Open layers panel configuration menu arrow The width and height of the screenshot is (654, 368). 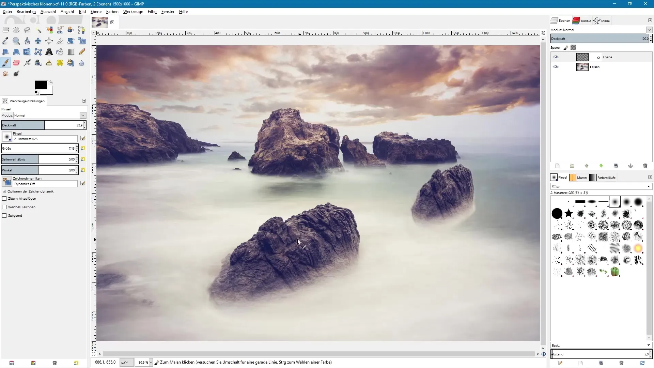[650, 20]
